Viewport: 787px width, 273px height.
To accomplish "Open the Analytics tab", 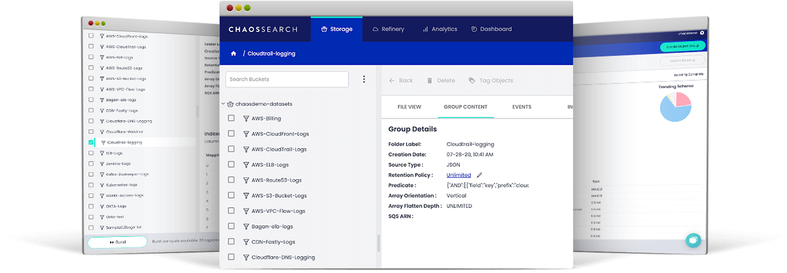I will [x=440, y=29].
